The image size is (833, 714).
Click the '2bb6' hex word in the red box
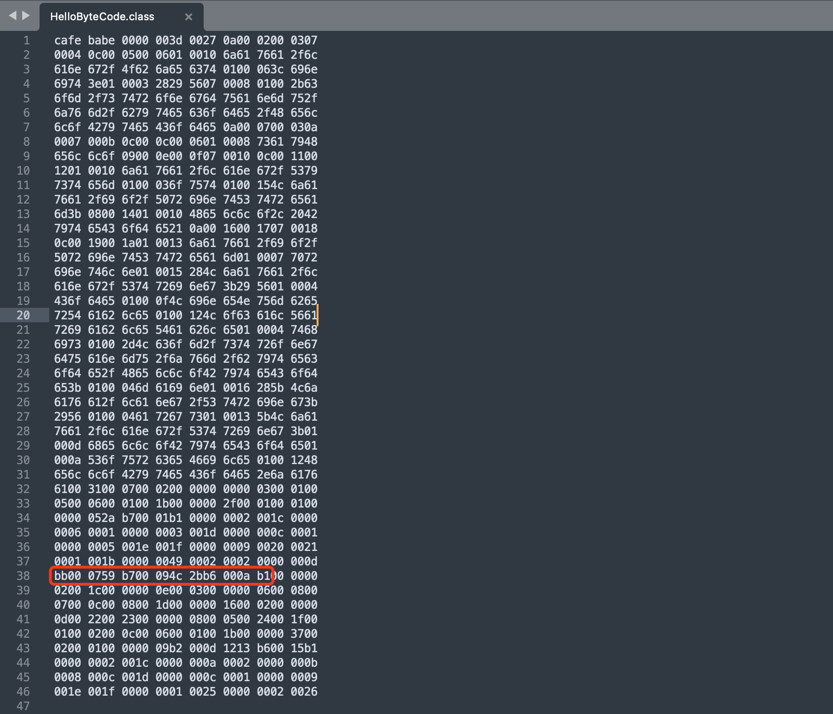click(x=203, y=576)
